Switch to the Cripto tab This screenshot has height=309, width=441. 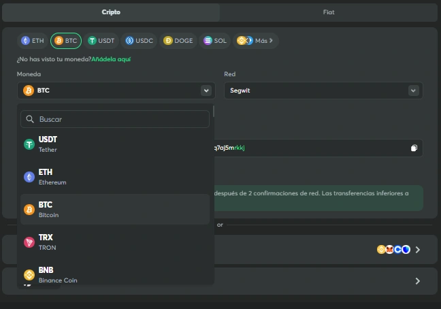pos(111,12)
